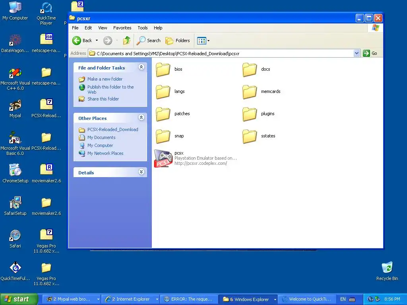Select the pcsx emulator executable icon
Image resolution: width=407 pixels, height=305 pixels.
tap(163, 158)
